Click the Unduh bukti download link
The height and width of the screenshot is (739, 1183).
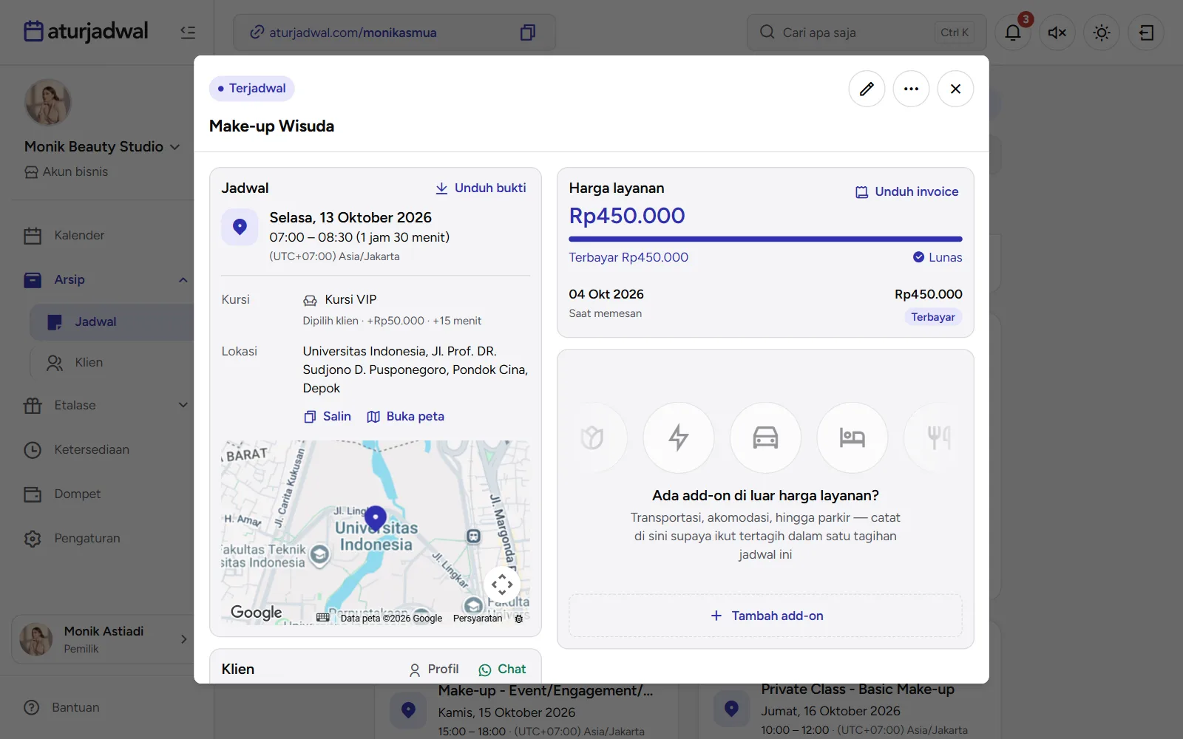(481, 188)
